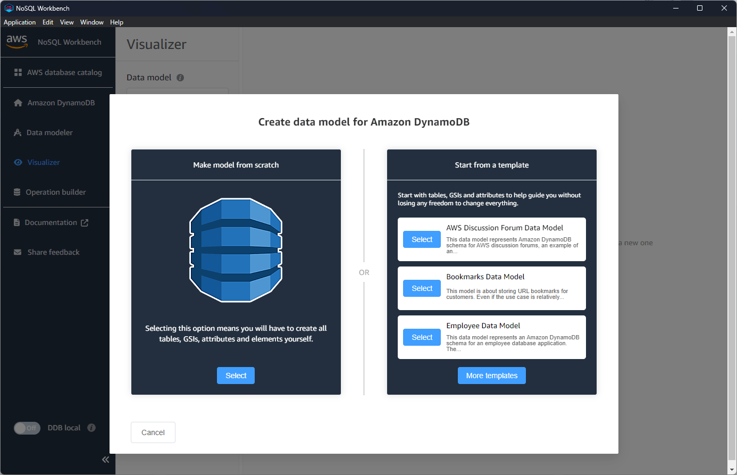Select the AWS Discussion Forum Data Model
Screen dimensions: 737x475
point(422,239)
